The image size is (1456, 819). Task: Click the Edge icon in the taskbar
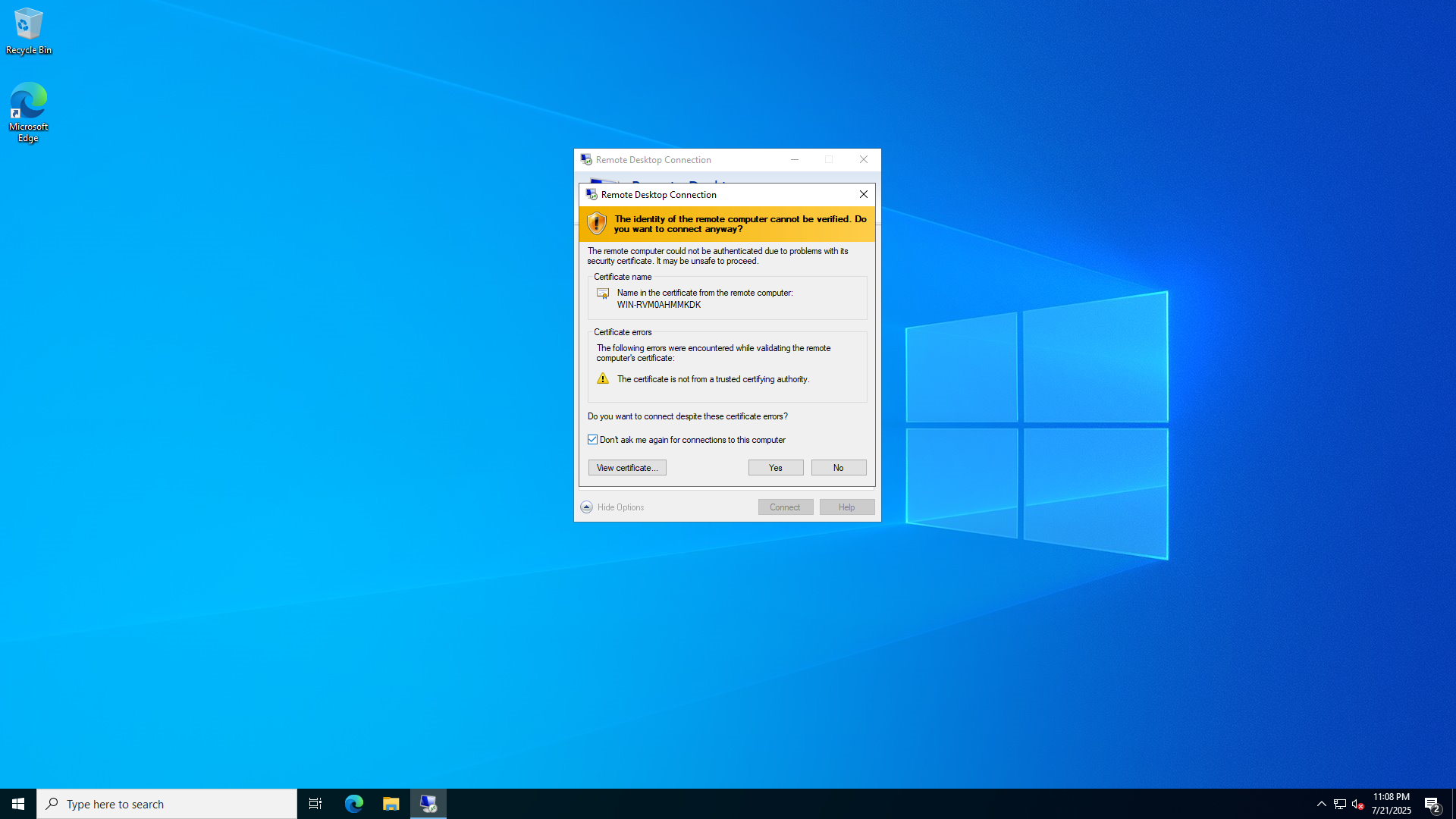click(353, 804)
